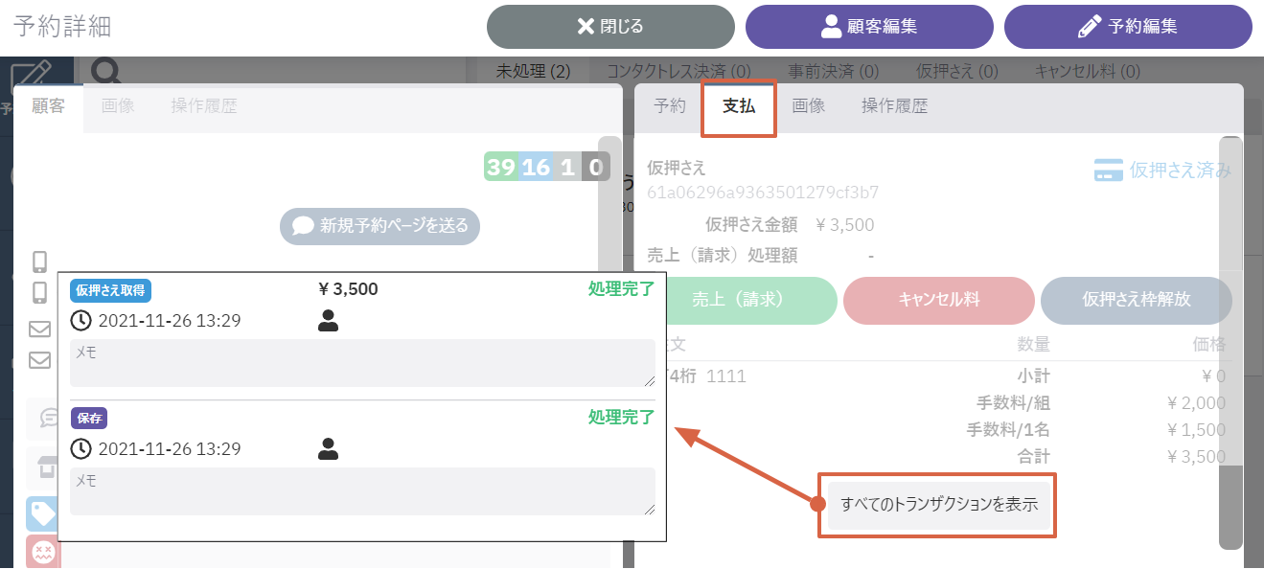Click the person icon under ¥ 3,500
The height and width of the screenshot is (569, 1264).
tap(328, 321)
